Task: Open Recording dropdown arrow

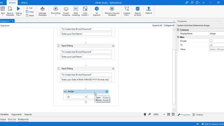Action: tap(56, 15)
